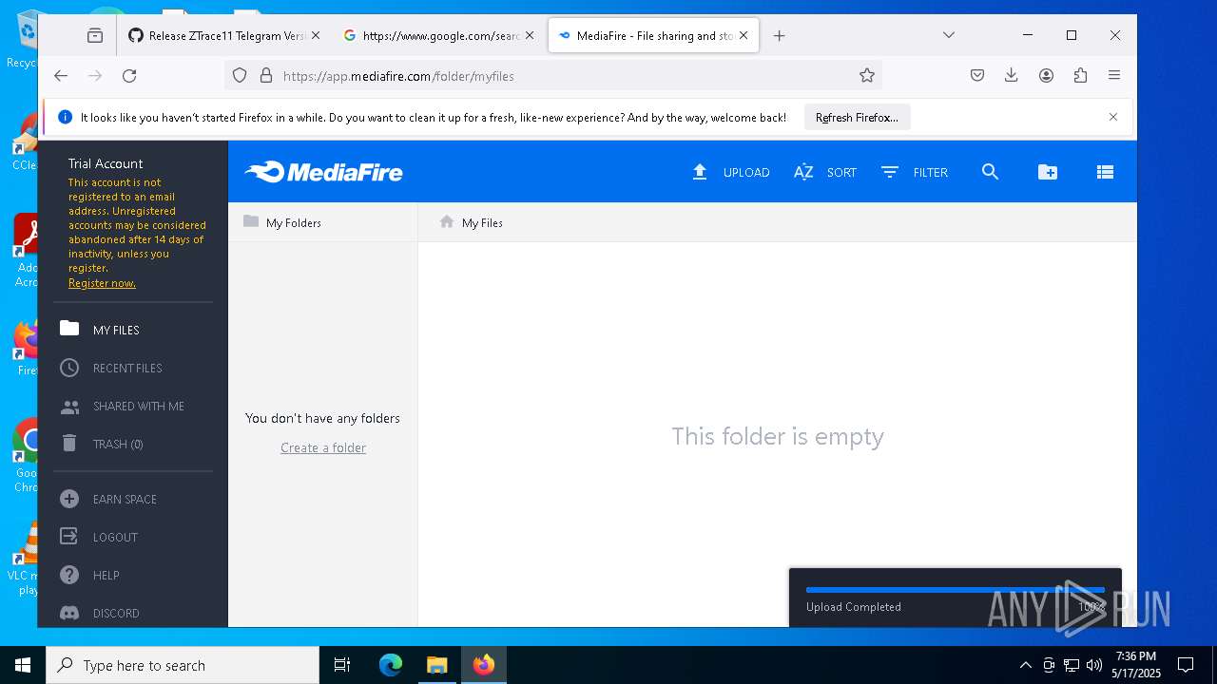Click the address bar URL
The width and height of the screenshot is (1217, 684).
coord(398,76)
